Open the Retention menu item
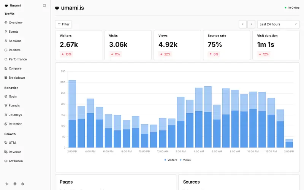The width and height of the screenshot is (304, 190). click(x=13, y=124)
